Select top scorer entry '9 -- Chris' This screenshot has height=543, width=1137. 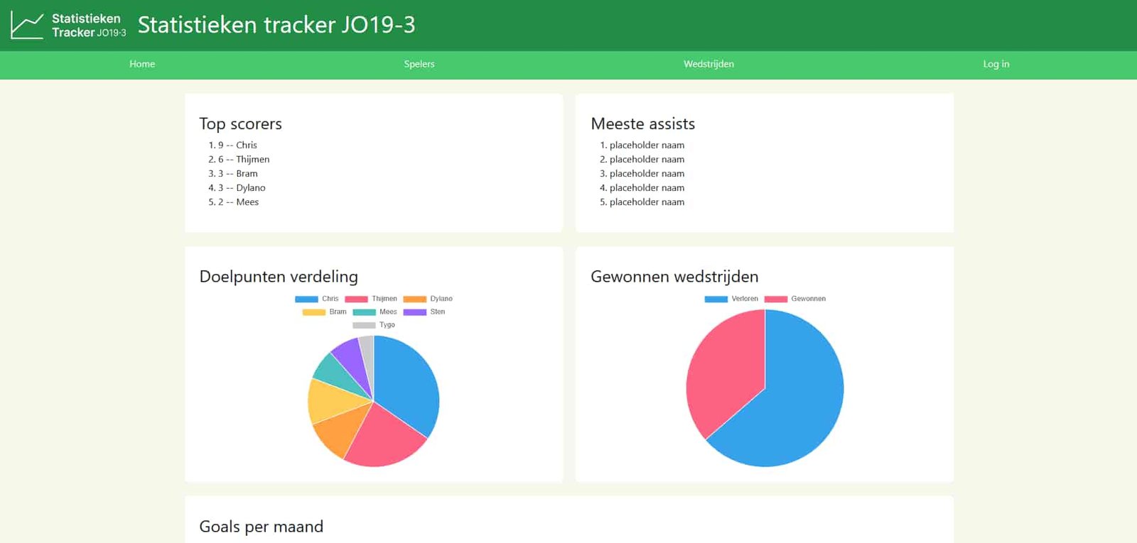click(x=237, y=145)
